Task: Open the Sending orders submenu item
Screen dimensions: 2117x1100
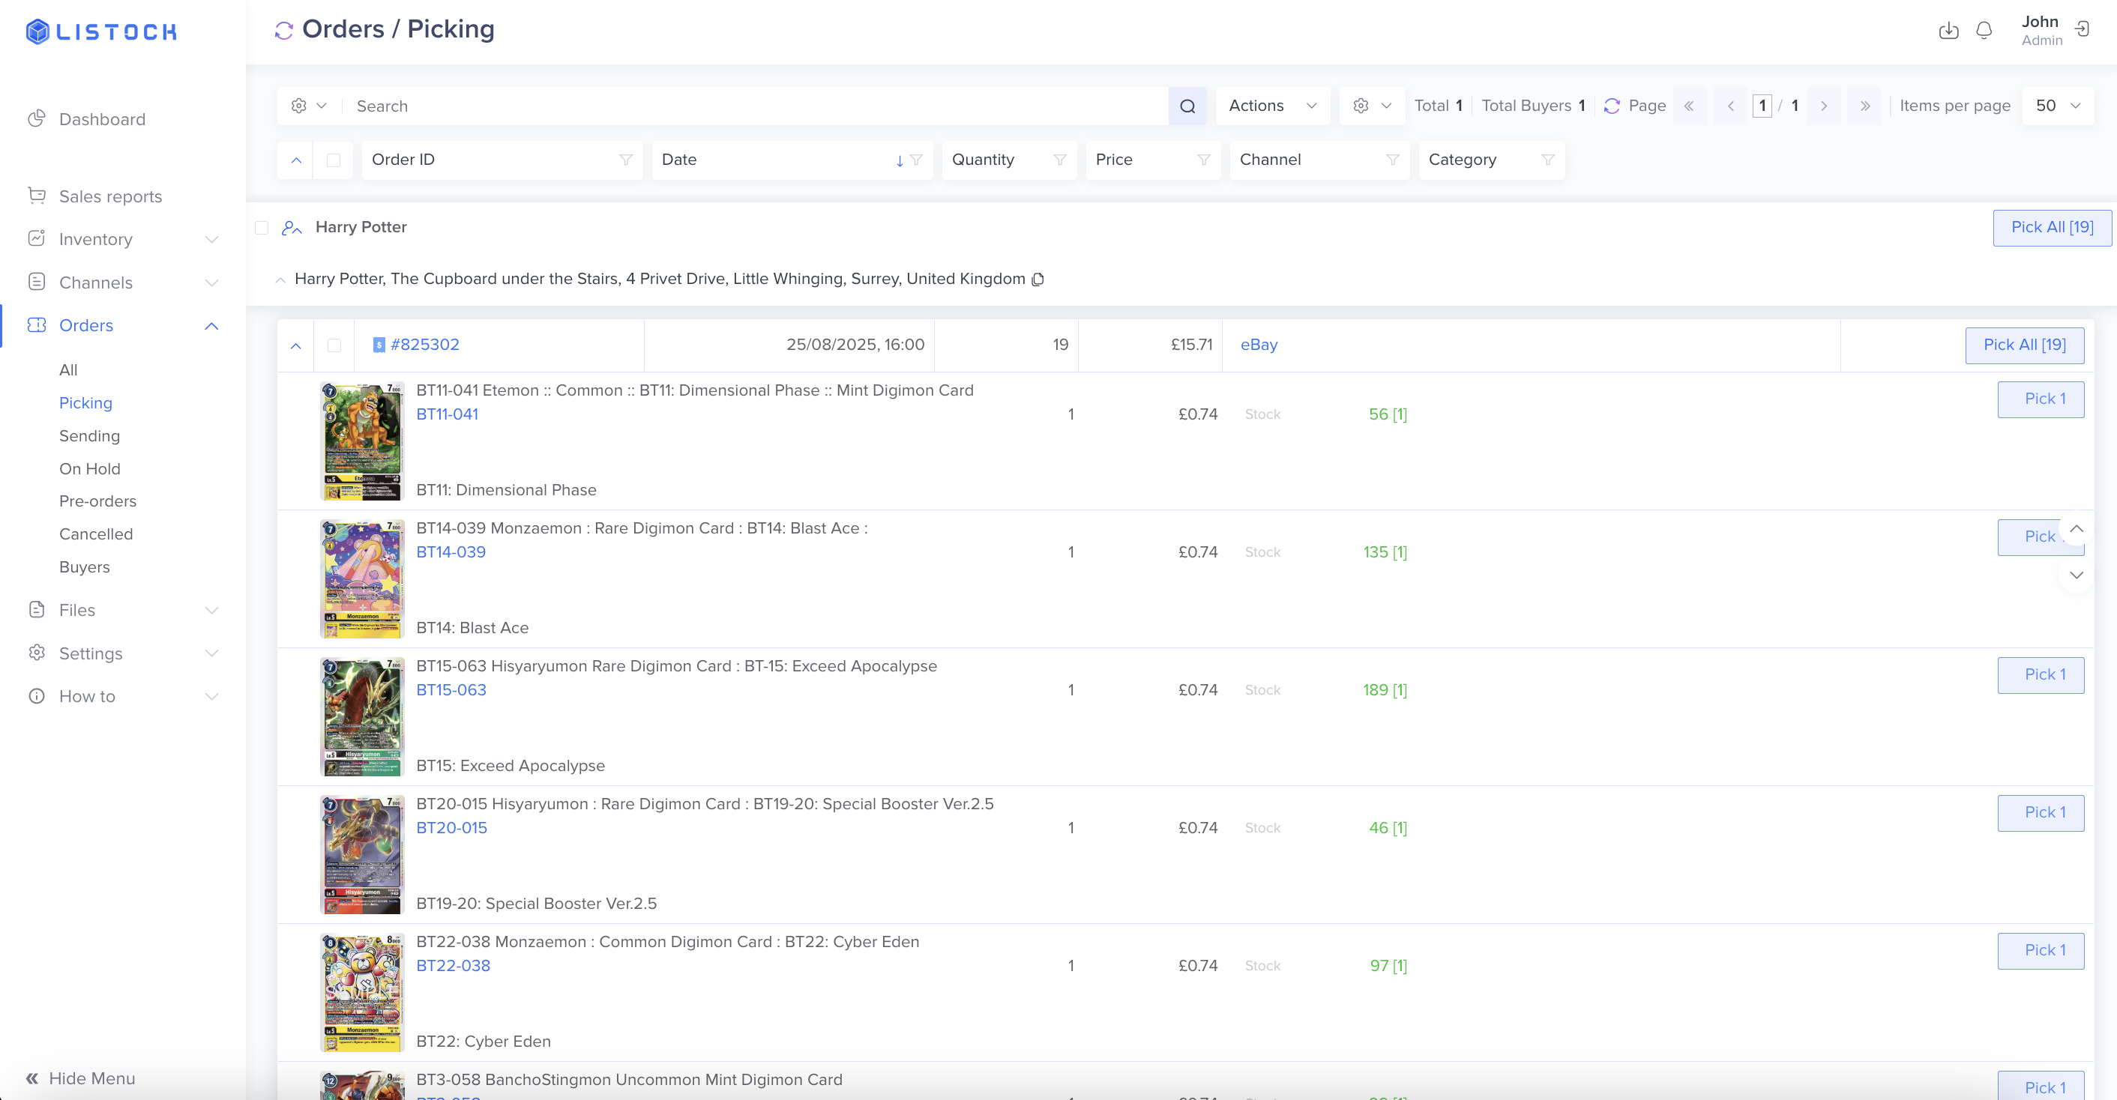Action: [88, 435]
